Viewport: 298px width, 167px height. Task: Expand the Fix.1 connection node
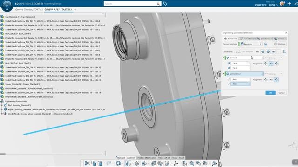[2, 105]
